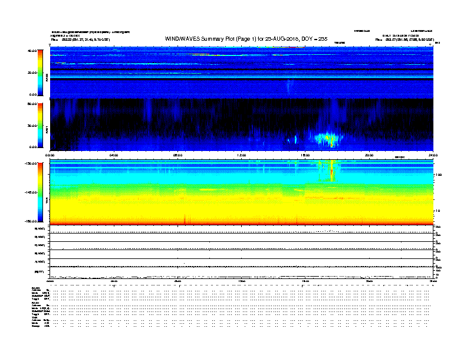Viewport: 467px width, 361px height.
Task: Click the -160.00 label on TNR scale
Action: click(31, 221)
